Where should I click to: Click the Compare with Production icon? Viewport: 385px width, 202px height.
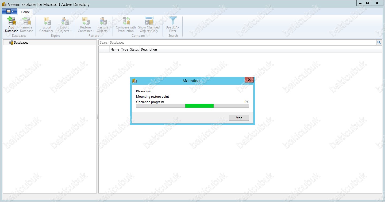(x=126, y=21)
